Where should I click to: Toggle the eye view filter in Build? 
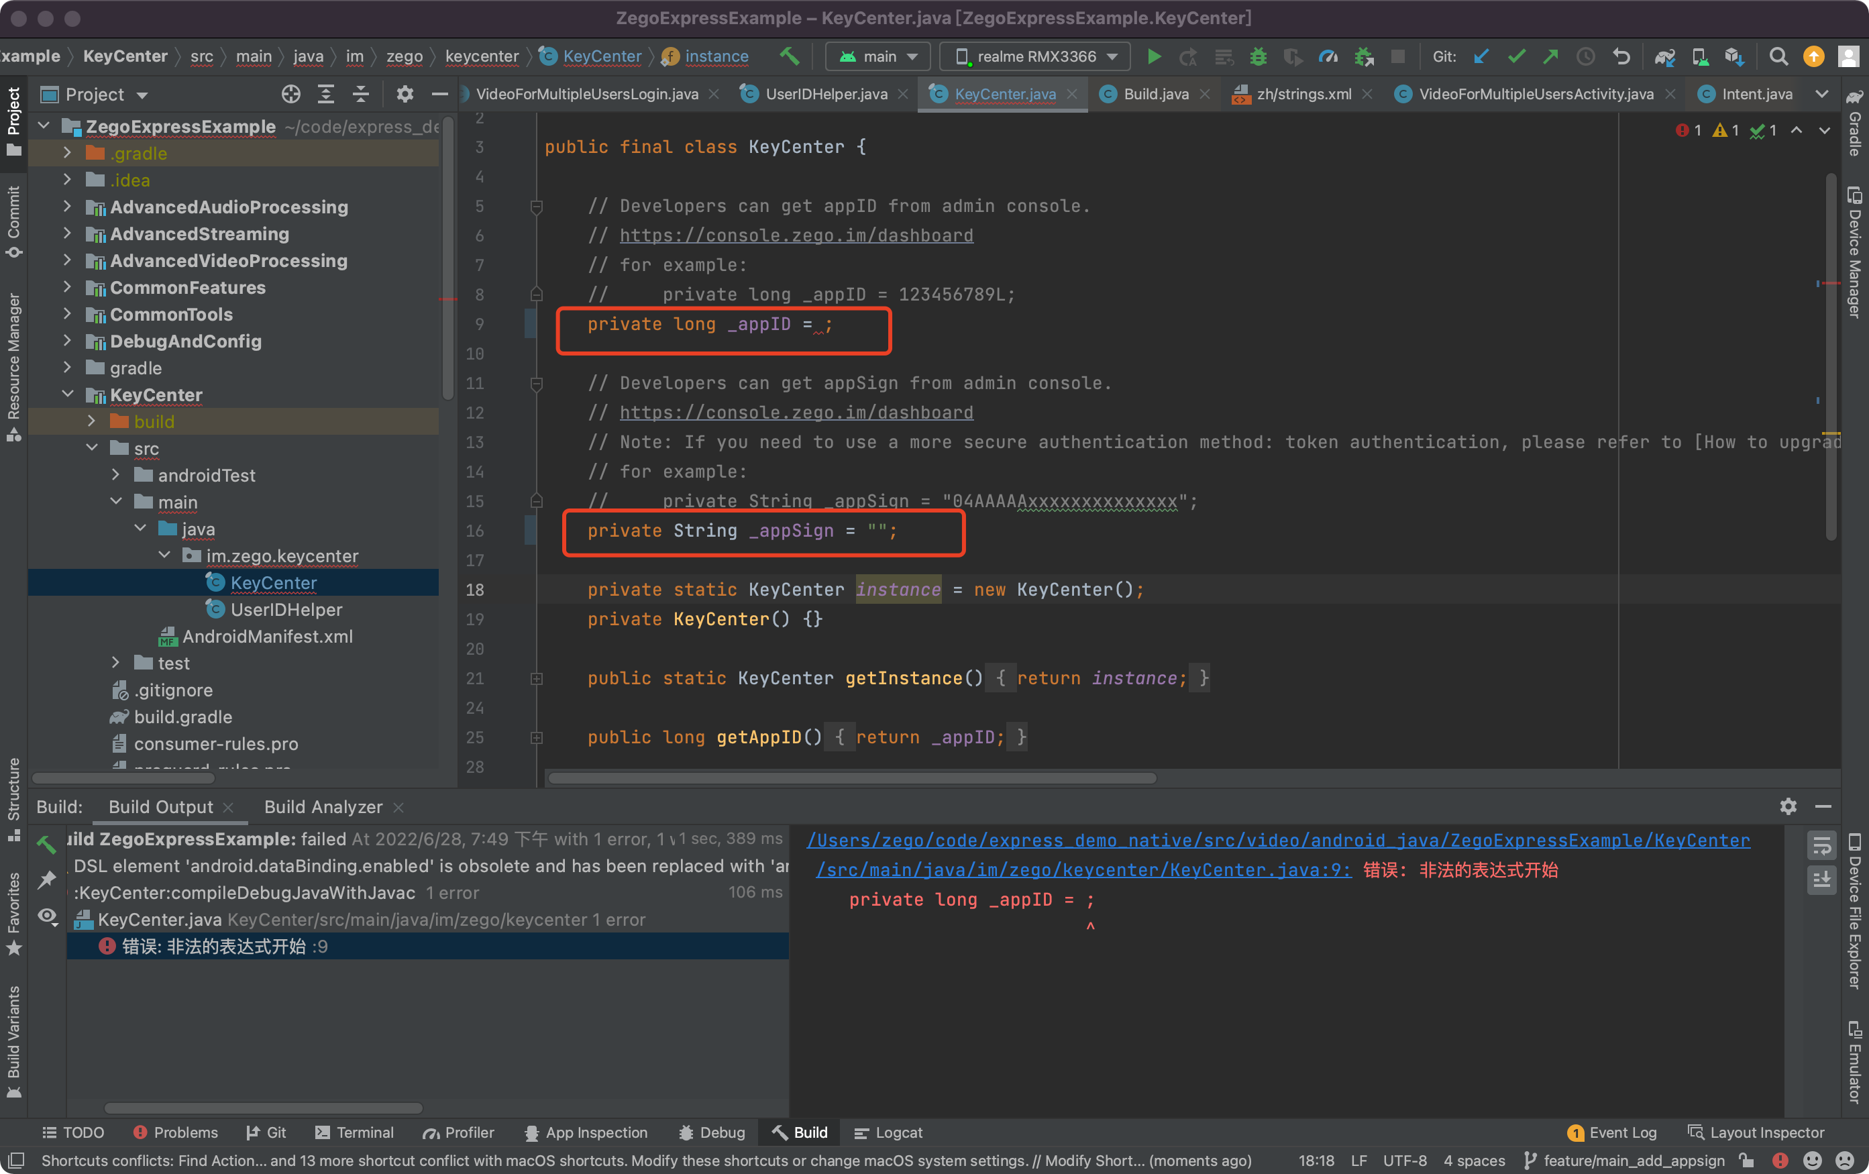pos(48,916)
